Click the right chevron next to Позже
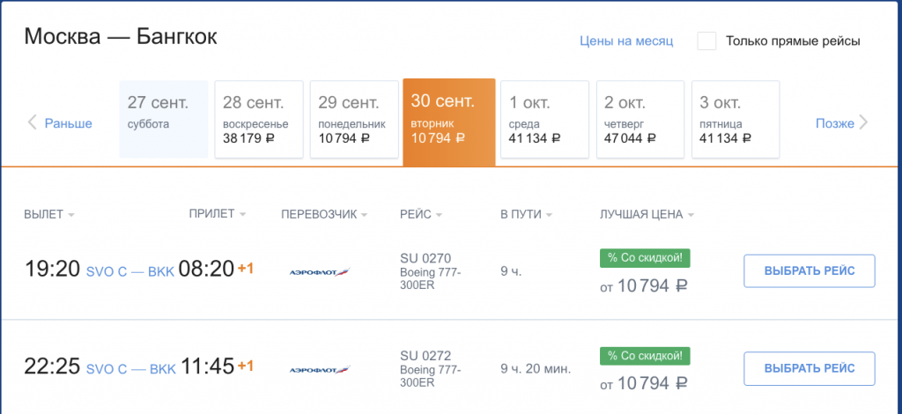 pos(863,122)
